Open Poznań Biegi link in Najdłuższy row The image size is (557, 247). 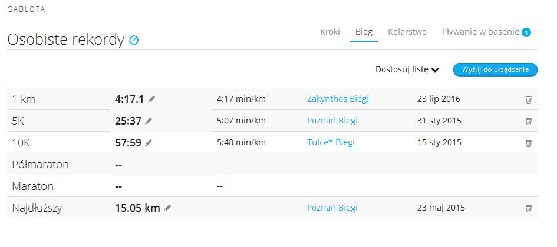tap(332, 208)
